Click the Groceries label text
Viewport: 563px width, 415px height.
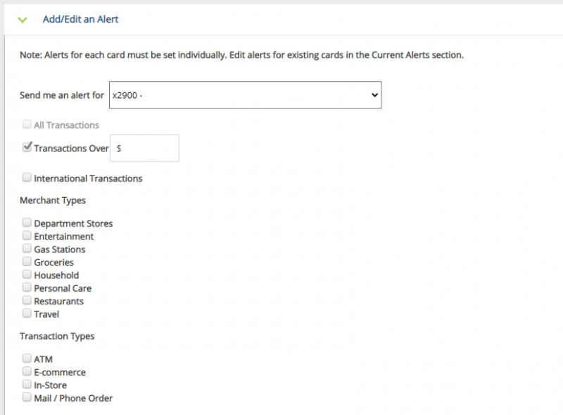pyautogui.click(x=53, y=263)
